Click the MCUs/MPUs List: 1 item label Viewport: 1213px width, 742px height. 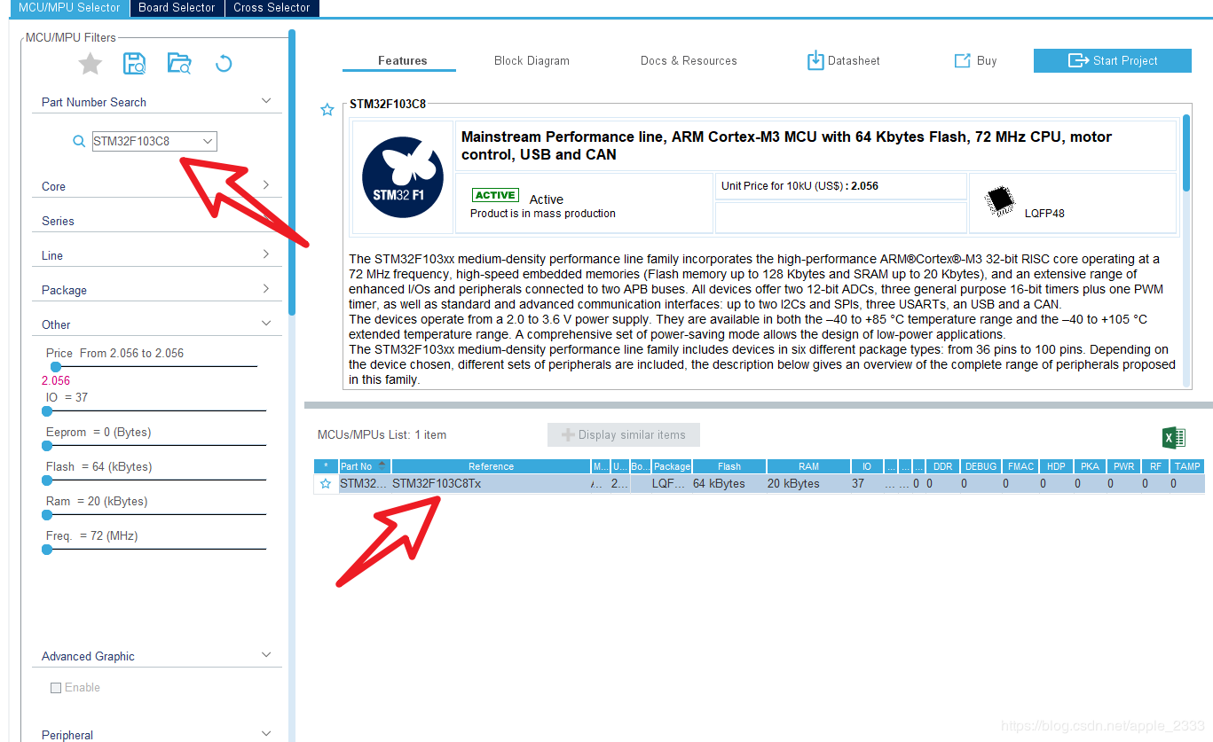point(382,435)
